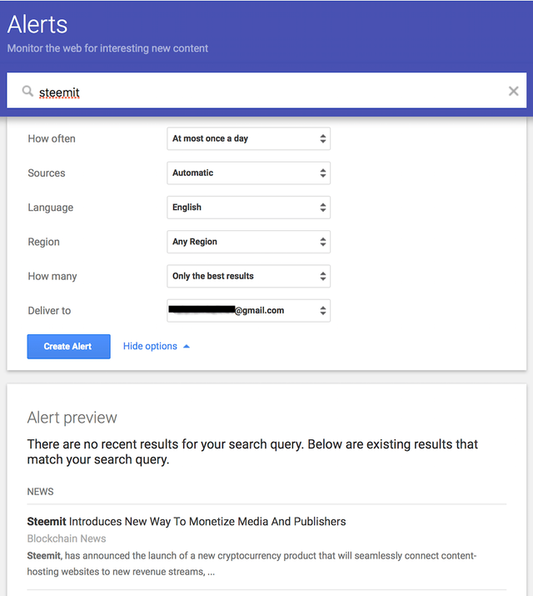
Task: Open the Sources dropdown set to Automatic
Action: pos(249,173)
